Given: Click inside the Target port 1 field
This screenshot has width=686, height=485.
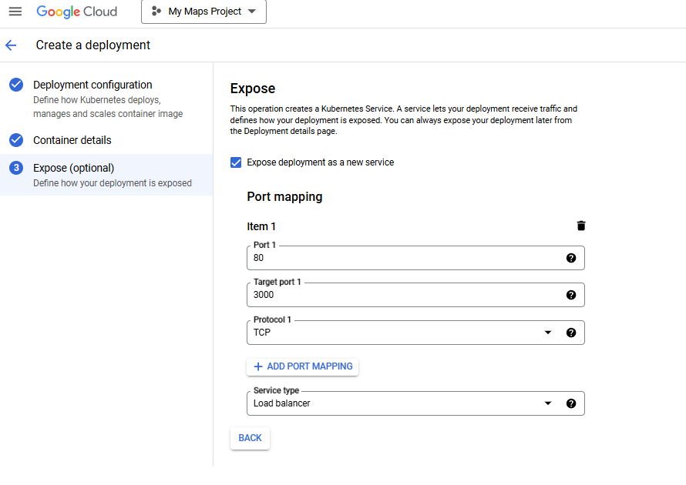Looking at the screenshot, I should coord(385,295).
